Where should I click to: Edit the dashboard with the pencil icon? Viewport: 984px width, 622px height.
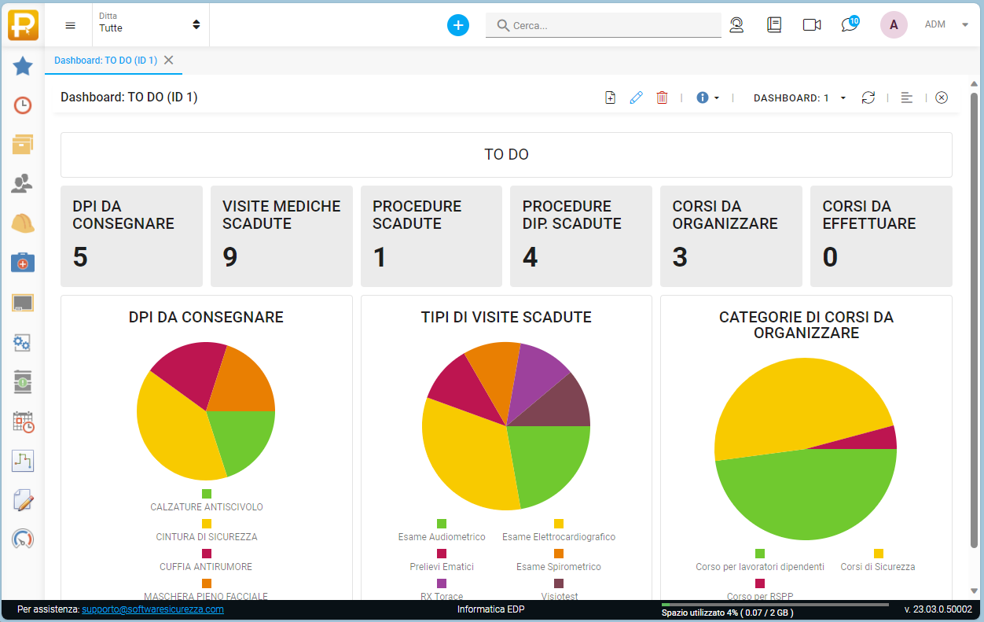636,98
